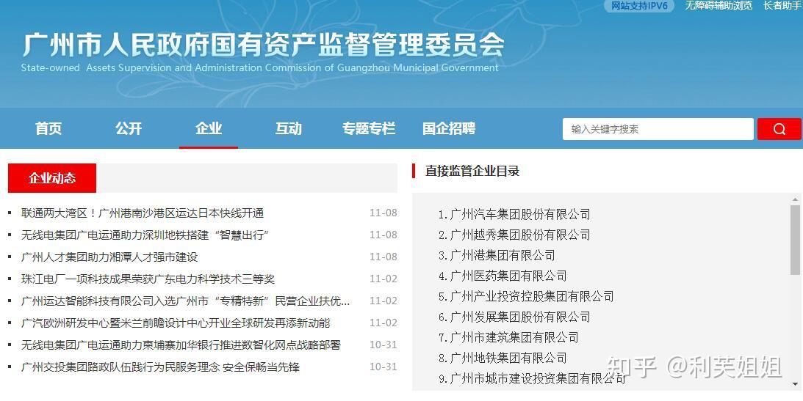Select 1.广州汽车集团股份有限公司 in directory
The width and height of the screenshot is (803, 401).
514,214
